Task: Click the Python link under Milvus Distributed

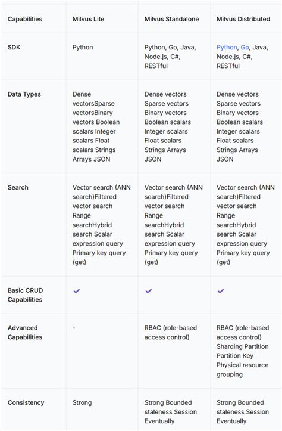Action: pyautogui.click(x=227, y=48)
